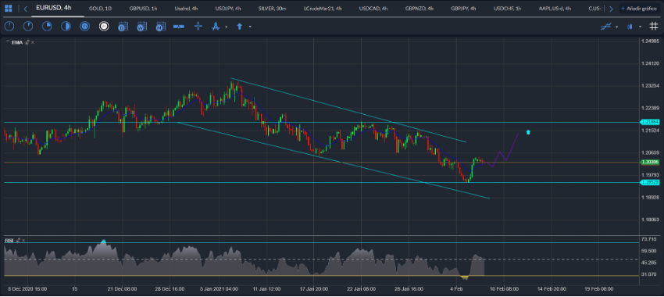Click the '10 Feb 08:00' time label
The width and height of the screenshot is (664, 297).
pos(505,289)
